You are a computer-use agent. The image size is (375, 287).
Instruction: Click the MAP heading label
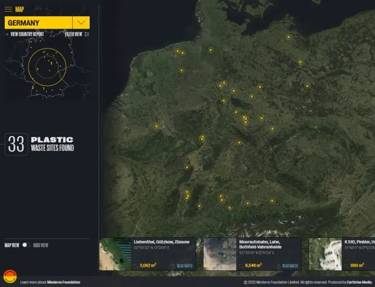[x=19, y=9]
